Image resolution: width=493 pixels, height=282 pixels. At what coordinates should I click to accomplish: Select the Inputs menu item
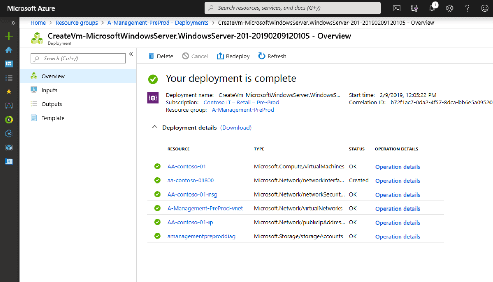click(x=49, y=90)
